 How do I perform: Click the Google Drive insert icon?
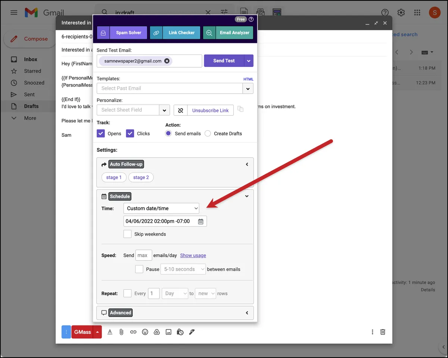tap(157, 332)
